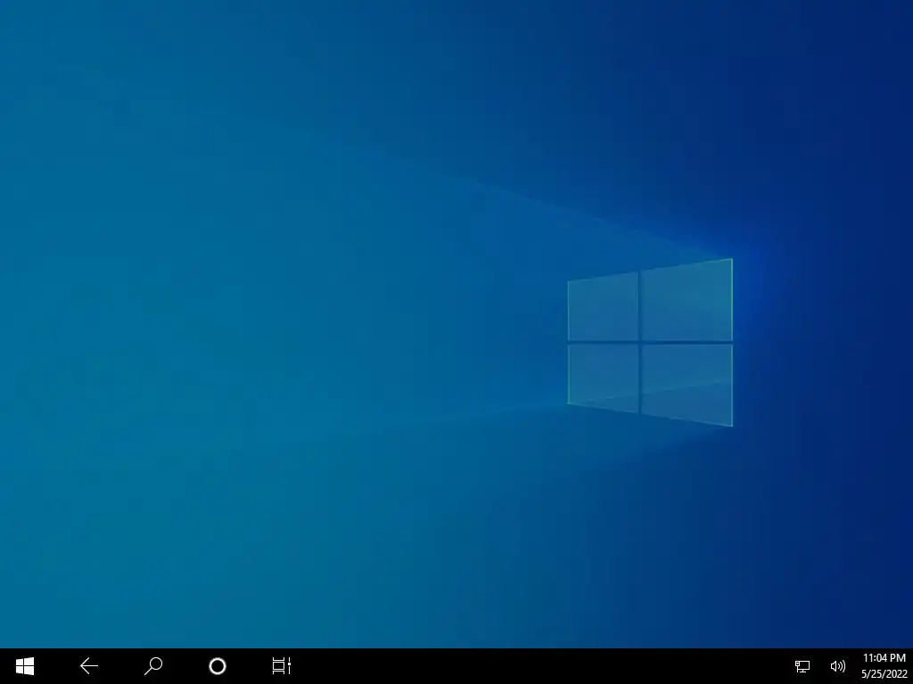Image resolution: width=913 pixels, height=684 pixels.
Task: Open the clock showing 11:04 PM
Action: coord(884,666)
